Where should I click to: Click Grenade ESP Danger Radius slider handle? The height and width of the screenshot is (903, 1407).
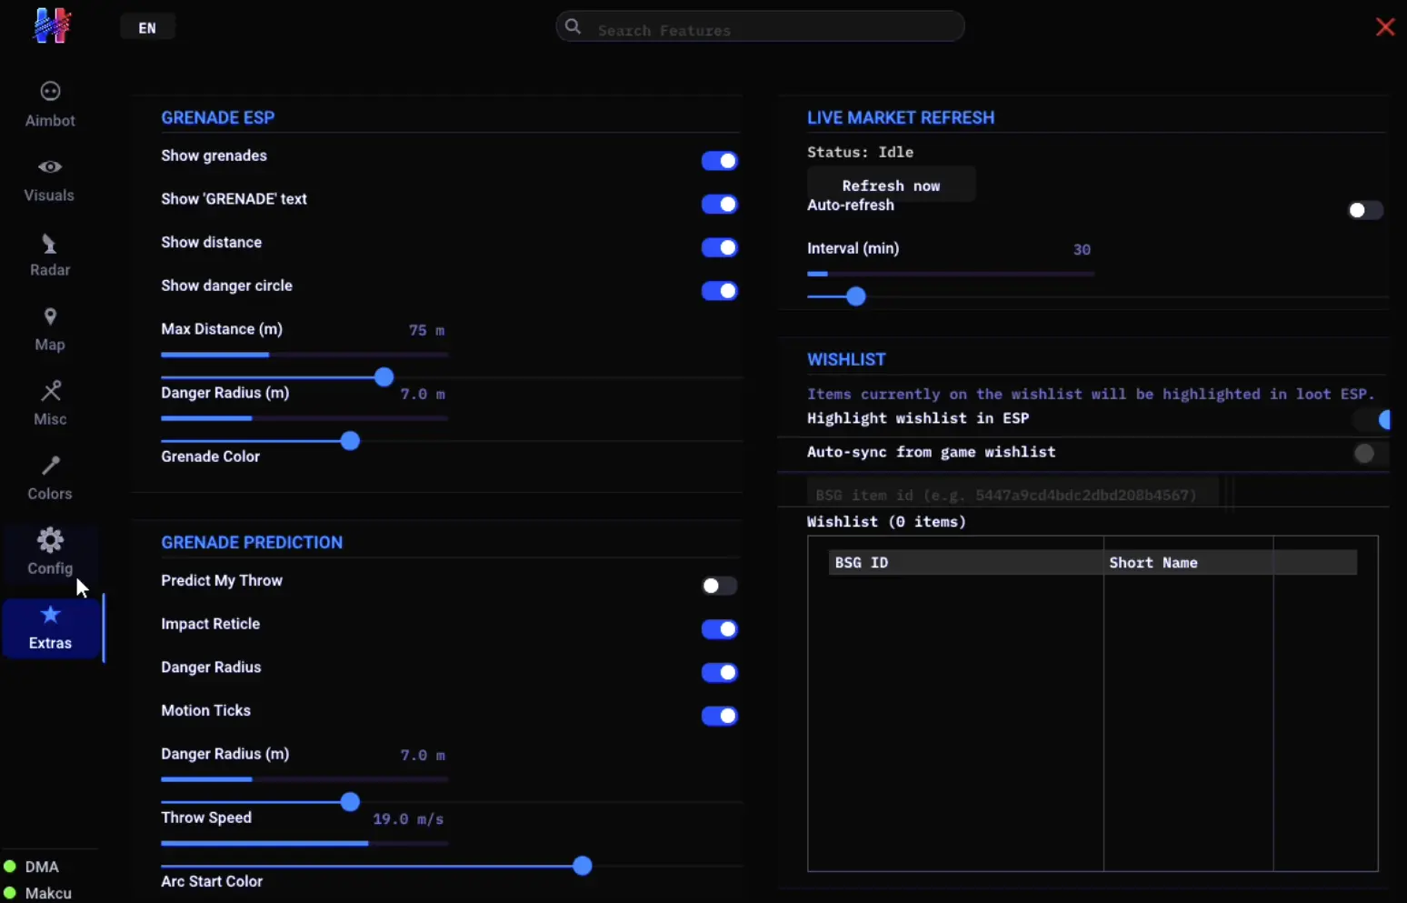(350, 441)
